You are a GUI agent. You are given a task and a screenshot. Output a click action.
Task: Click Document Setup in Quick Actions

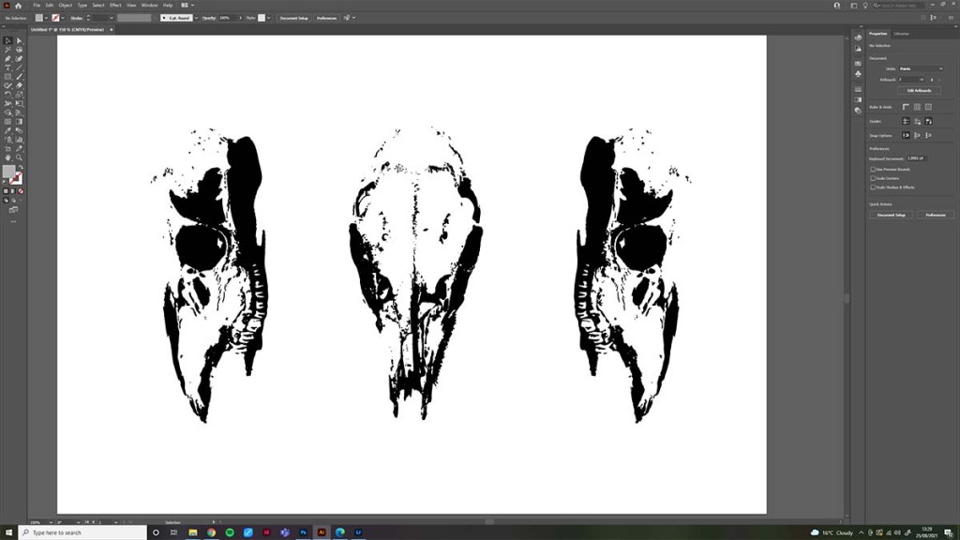pyautogui.click(x=891, y=215)
